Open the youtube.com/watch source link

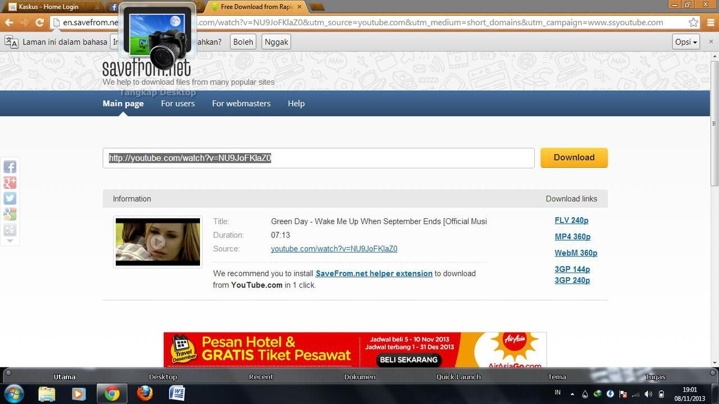[334, 249]
